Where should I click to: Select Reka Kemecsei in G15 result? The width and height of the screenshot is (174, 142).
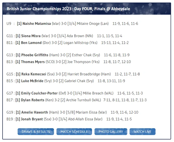click(x=34, y=74)
